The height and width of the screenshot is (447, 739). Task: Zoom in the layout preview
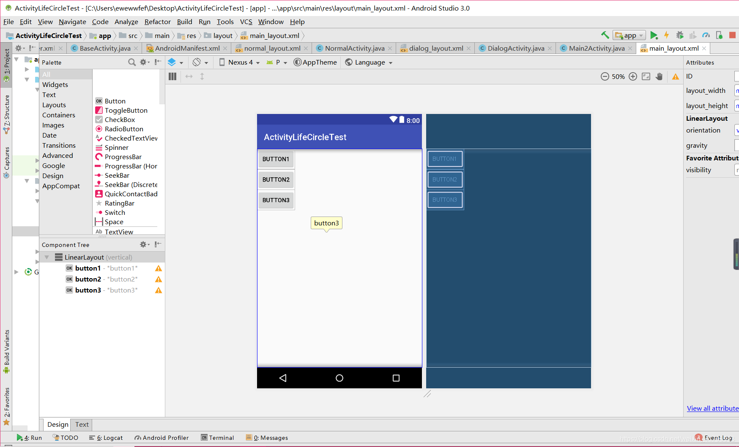click(x=633, y=76)
